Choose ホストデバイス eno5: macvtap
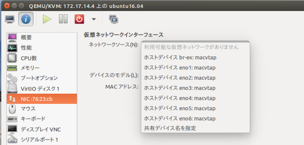This screenshot has height=145, width=304. pyautogui.click(x=195, y=108)
